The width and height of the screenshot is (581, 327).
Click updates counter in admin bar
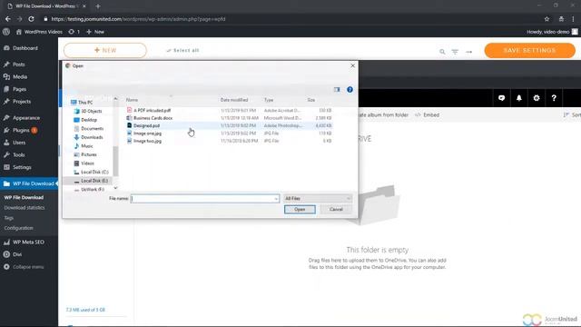coord(74,32)
